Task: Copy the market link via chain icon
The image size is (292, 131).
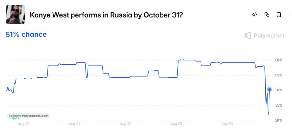Action: 267,15
